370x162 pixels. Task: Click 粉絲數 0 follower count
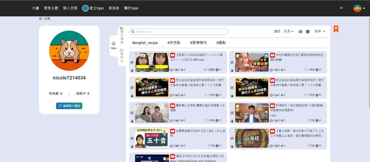[55, 94]
